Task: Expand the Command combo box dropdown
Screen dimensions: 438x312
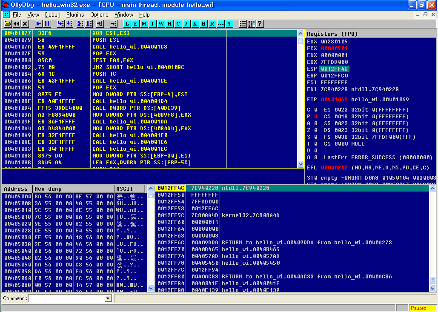Action: (108, 298)
